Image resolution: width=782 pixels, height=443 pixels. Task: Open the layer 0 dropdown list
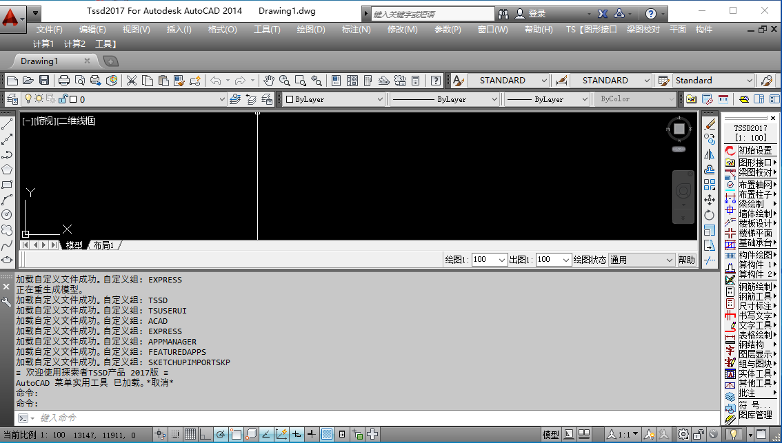[223, 99]
